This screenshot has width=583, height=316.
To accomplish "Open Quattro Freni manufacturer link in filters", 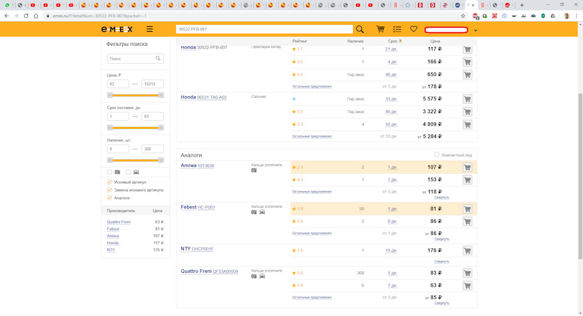I will coord(118,222).
